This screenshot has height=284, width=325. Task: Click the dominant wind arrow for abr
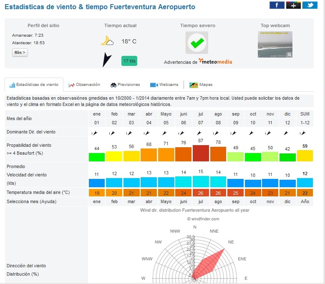point(147,133)
